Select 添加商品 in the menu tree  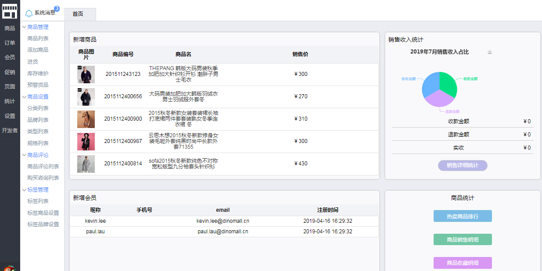tap(38, 50)
